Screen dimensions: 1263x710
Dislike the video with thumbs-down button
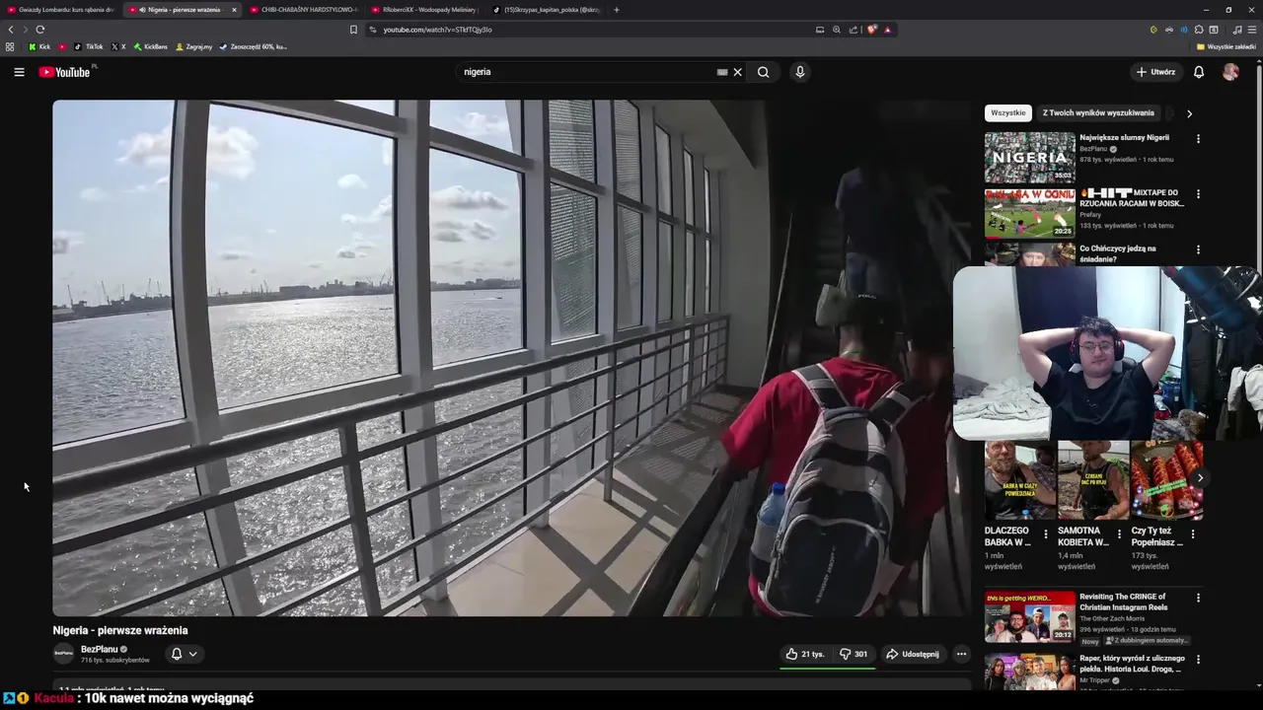[x=854, y=654]
